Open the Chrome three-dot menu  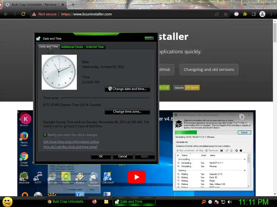pos(271,14)
